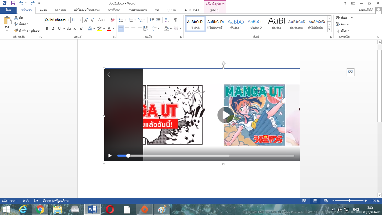Expand the styles gallery

pyautogui.click(x=329, y=30)
